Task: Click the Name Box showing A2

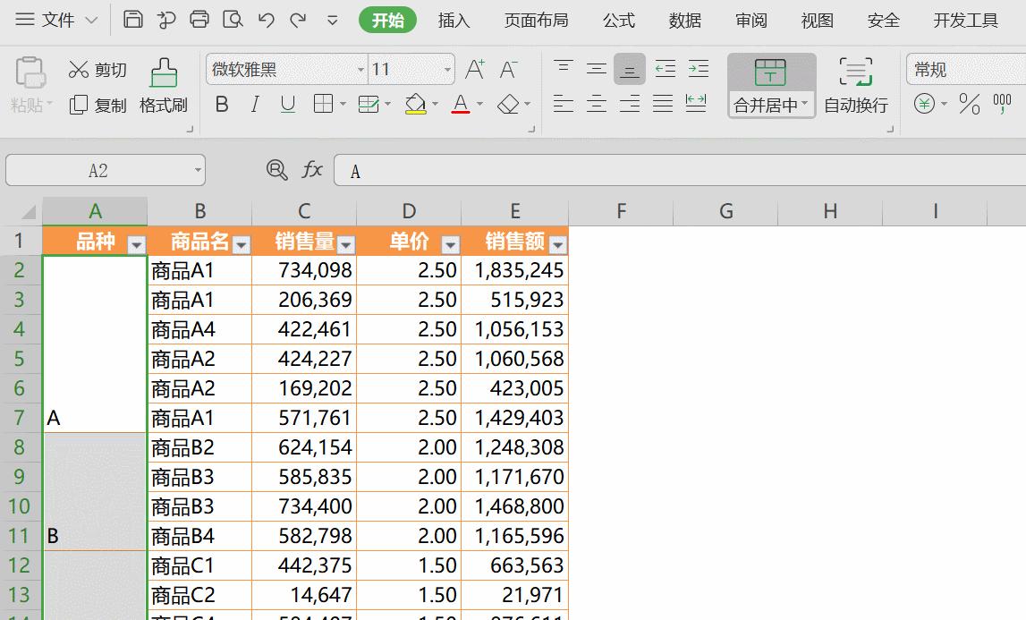Action: tap(98, 170)
